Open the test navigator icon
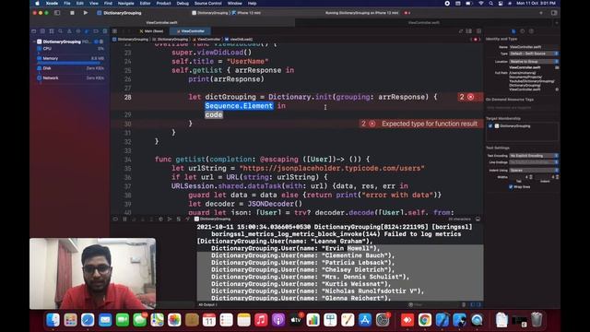This screenshot has width=590, height=332. pos(78,31)
